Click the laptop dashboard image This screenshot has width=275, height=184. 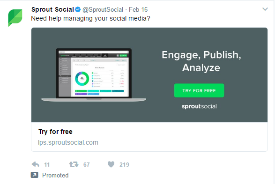point(94,75)
